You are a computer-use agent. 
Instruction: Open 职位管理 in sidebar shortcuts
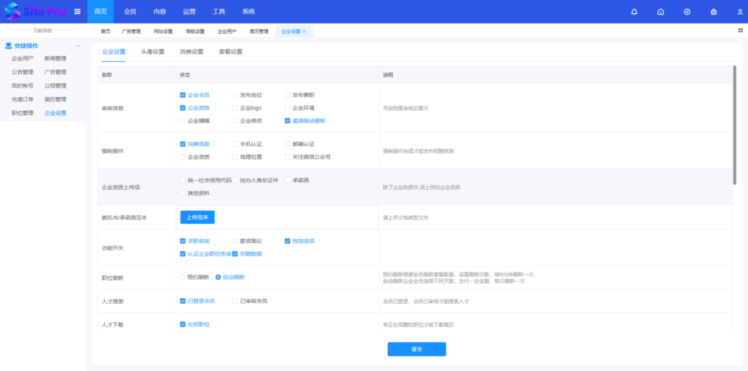point(23,113)
